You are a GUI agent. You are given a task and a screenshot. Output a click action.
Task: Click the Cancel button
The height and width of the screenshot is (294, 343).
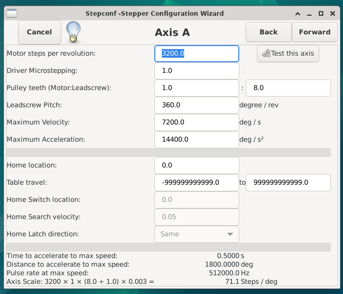(x=39, y=32)
